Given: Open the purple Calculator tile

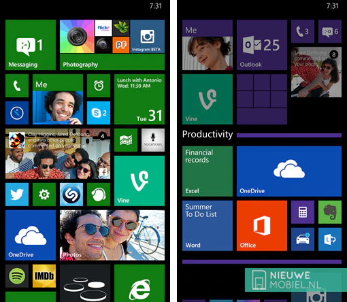Looking at the screenshot, I should [x=303, y=212].
